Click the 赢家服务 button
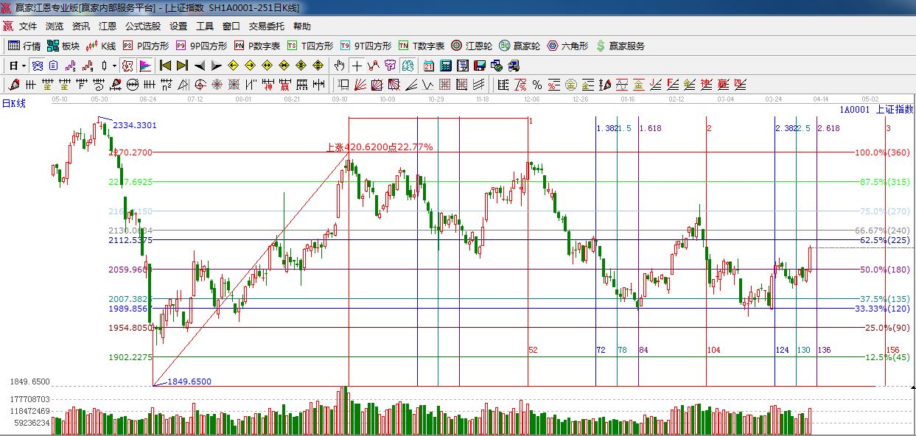Screen dimensions: 916x436 [x=620, y=46]
